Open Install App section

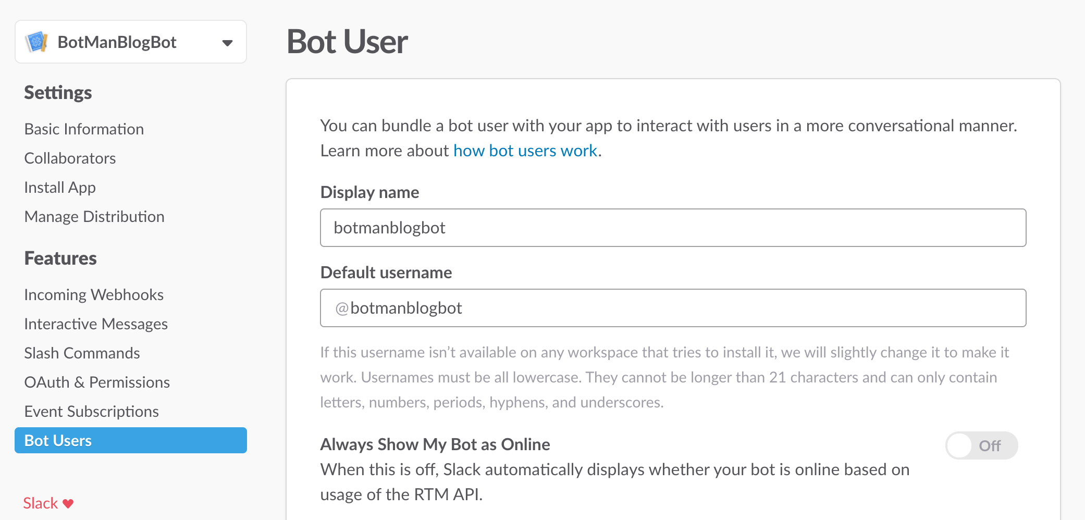(x=60, y=187)
